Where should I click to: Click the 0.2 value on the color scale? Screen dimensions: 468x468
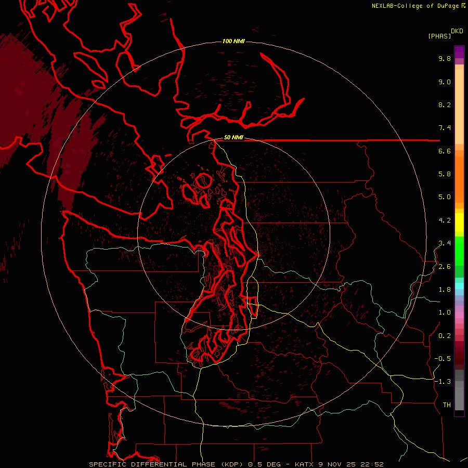coord(445,336)
